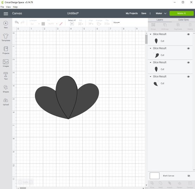Screen dimensions: 195x189
Task: Open the Help menu
Action: point(15,7)
